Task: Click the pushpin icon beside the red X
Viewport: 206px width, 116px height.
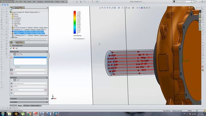Action: click(16, 48)
